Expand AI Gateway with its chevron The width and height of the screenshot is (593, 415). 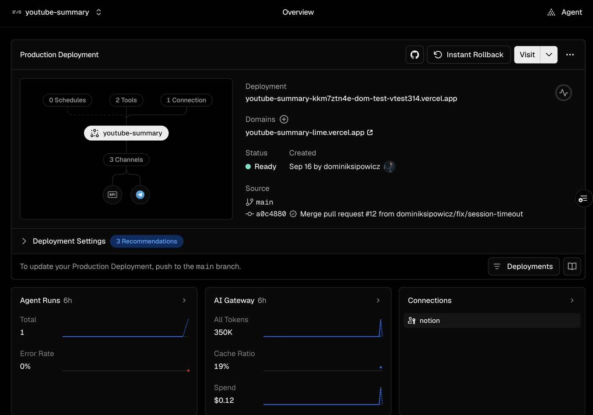[378, 300]
